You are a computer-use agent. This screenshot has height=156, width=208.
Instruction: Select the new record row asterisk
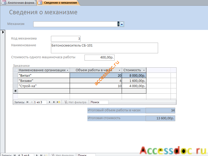tap(15, 91)
